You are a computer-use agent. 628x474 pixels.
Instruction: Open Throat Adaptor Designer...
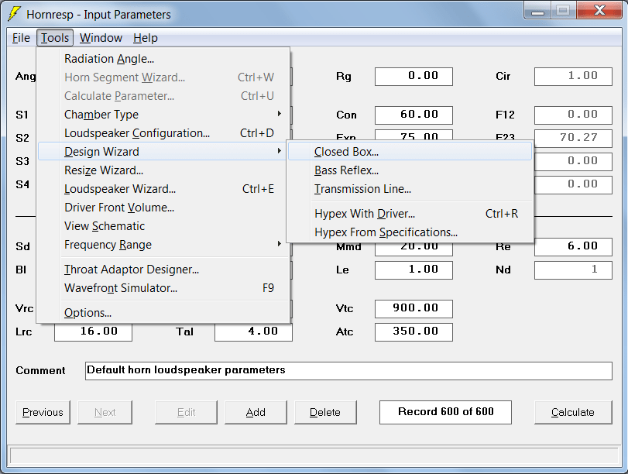click(x=163, y=270)
